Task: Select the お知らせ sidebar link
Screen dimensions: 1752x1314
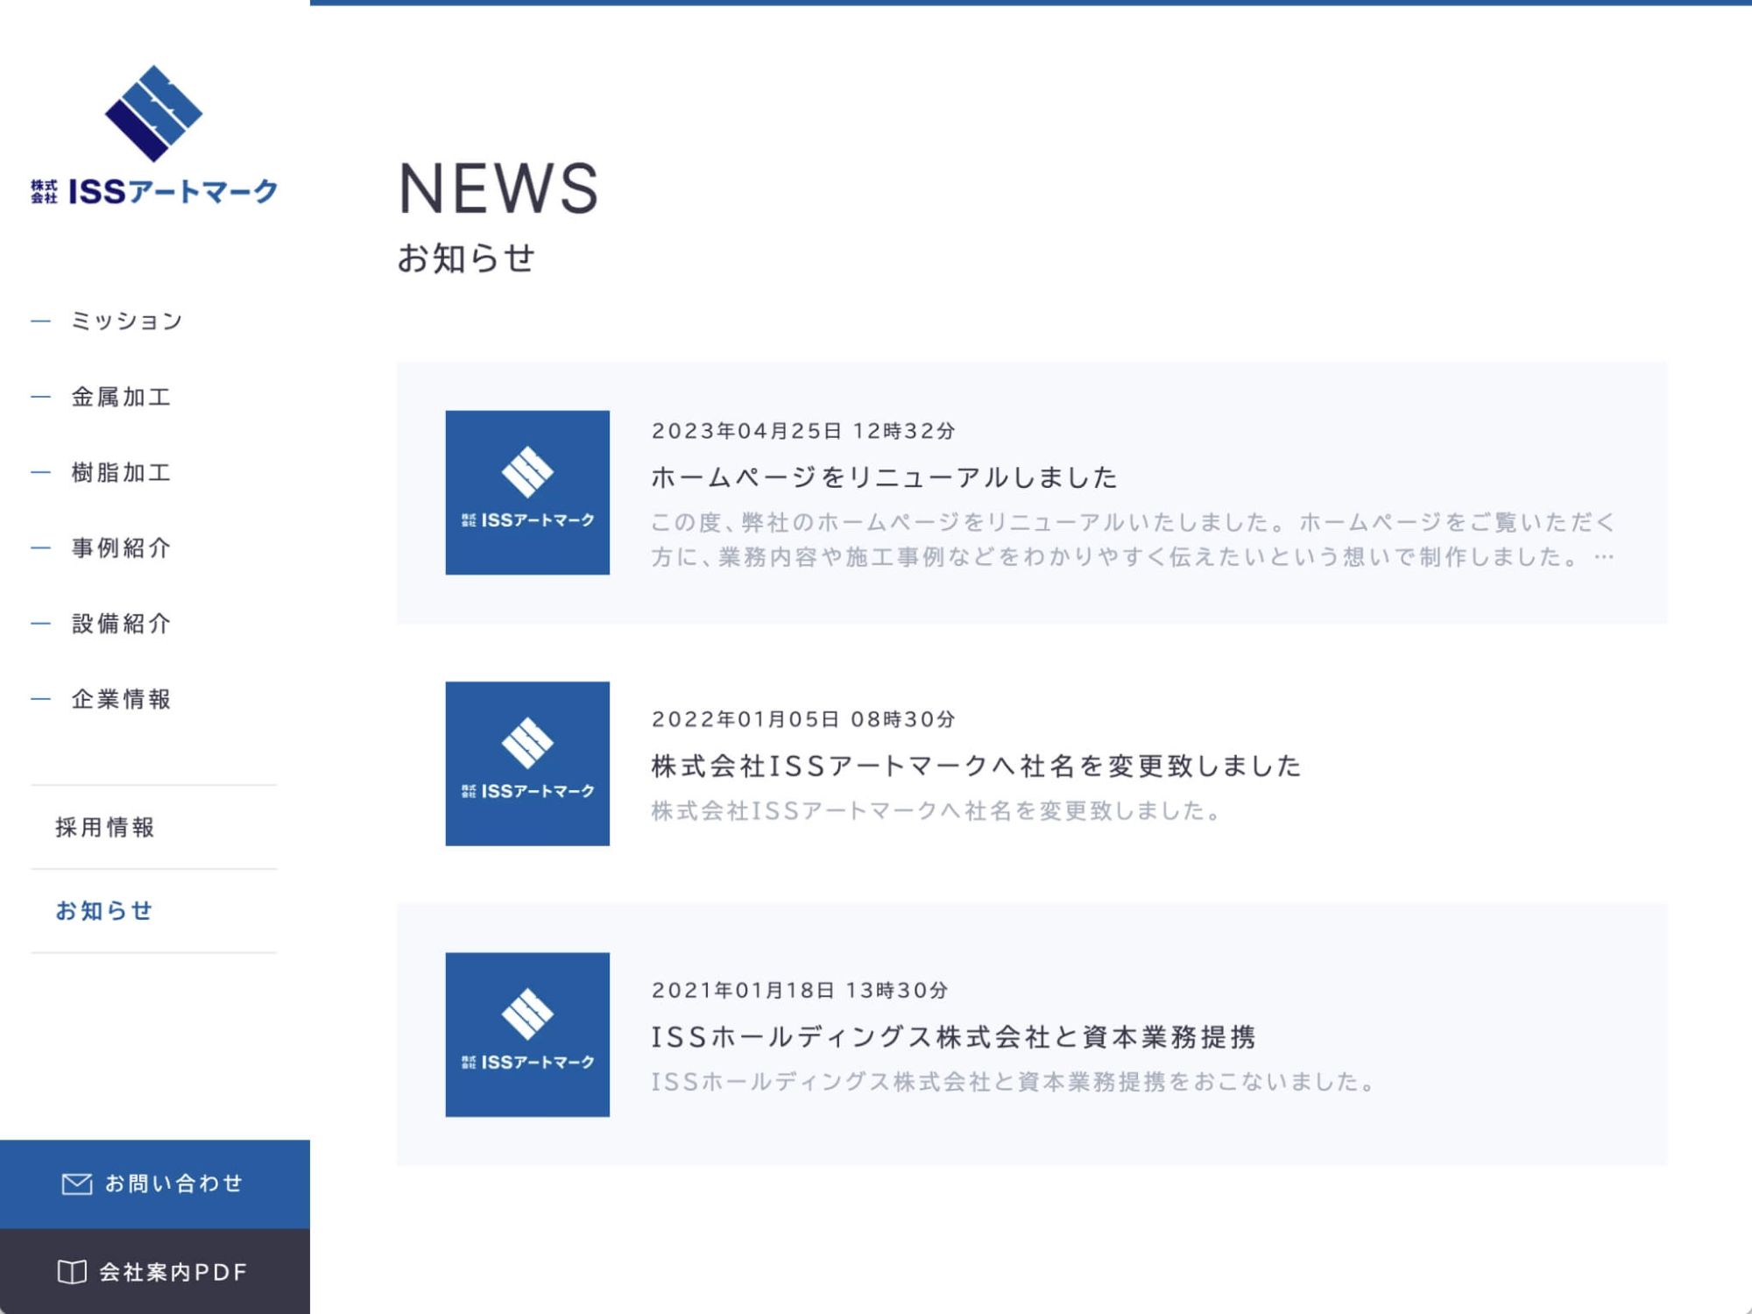Action: pyautogui.click(x=104, y=911)
